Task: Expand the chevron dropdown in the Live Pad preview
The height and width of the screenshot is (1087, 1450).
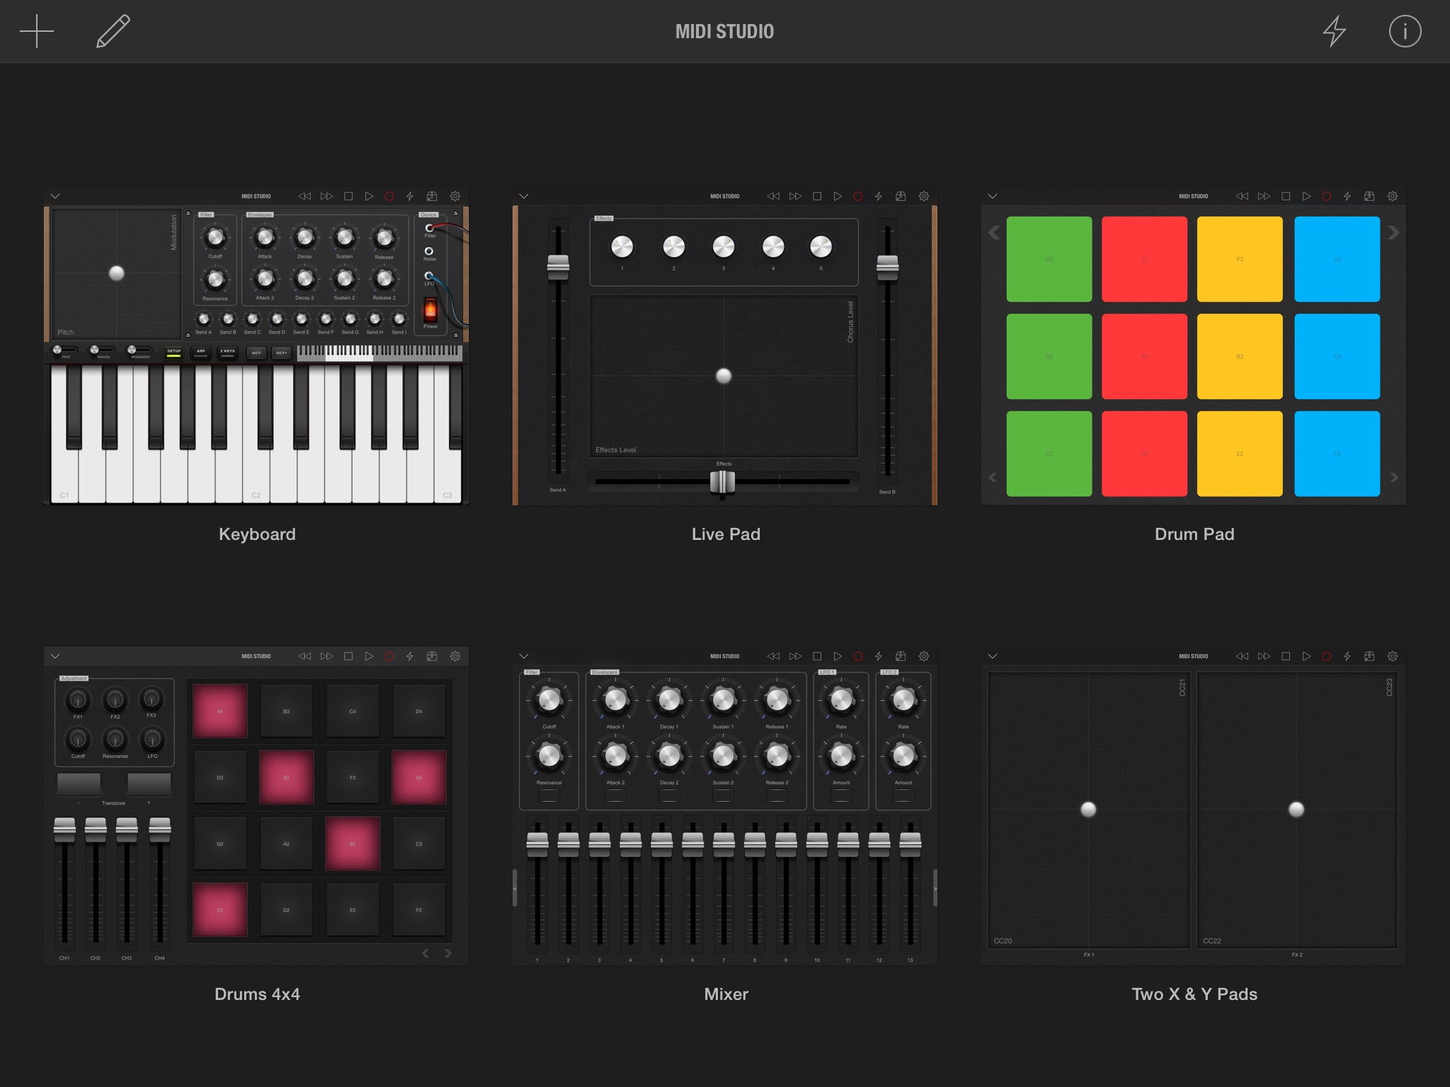Action: click(524, 196)
